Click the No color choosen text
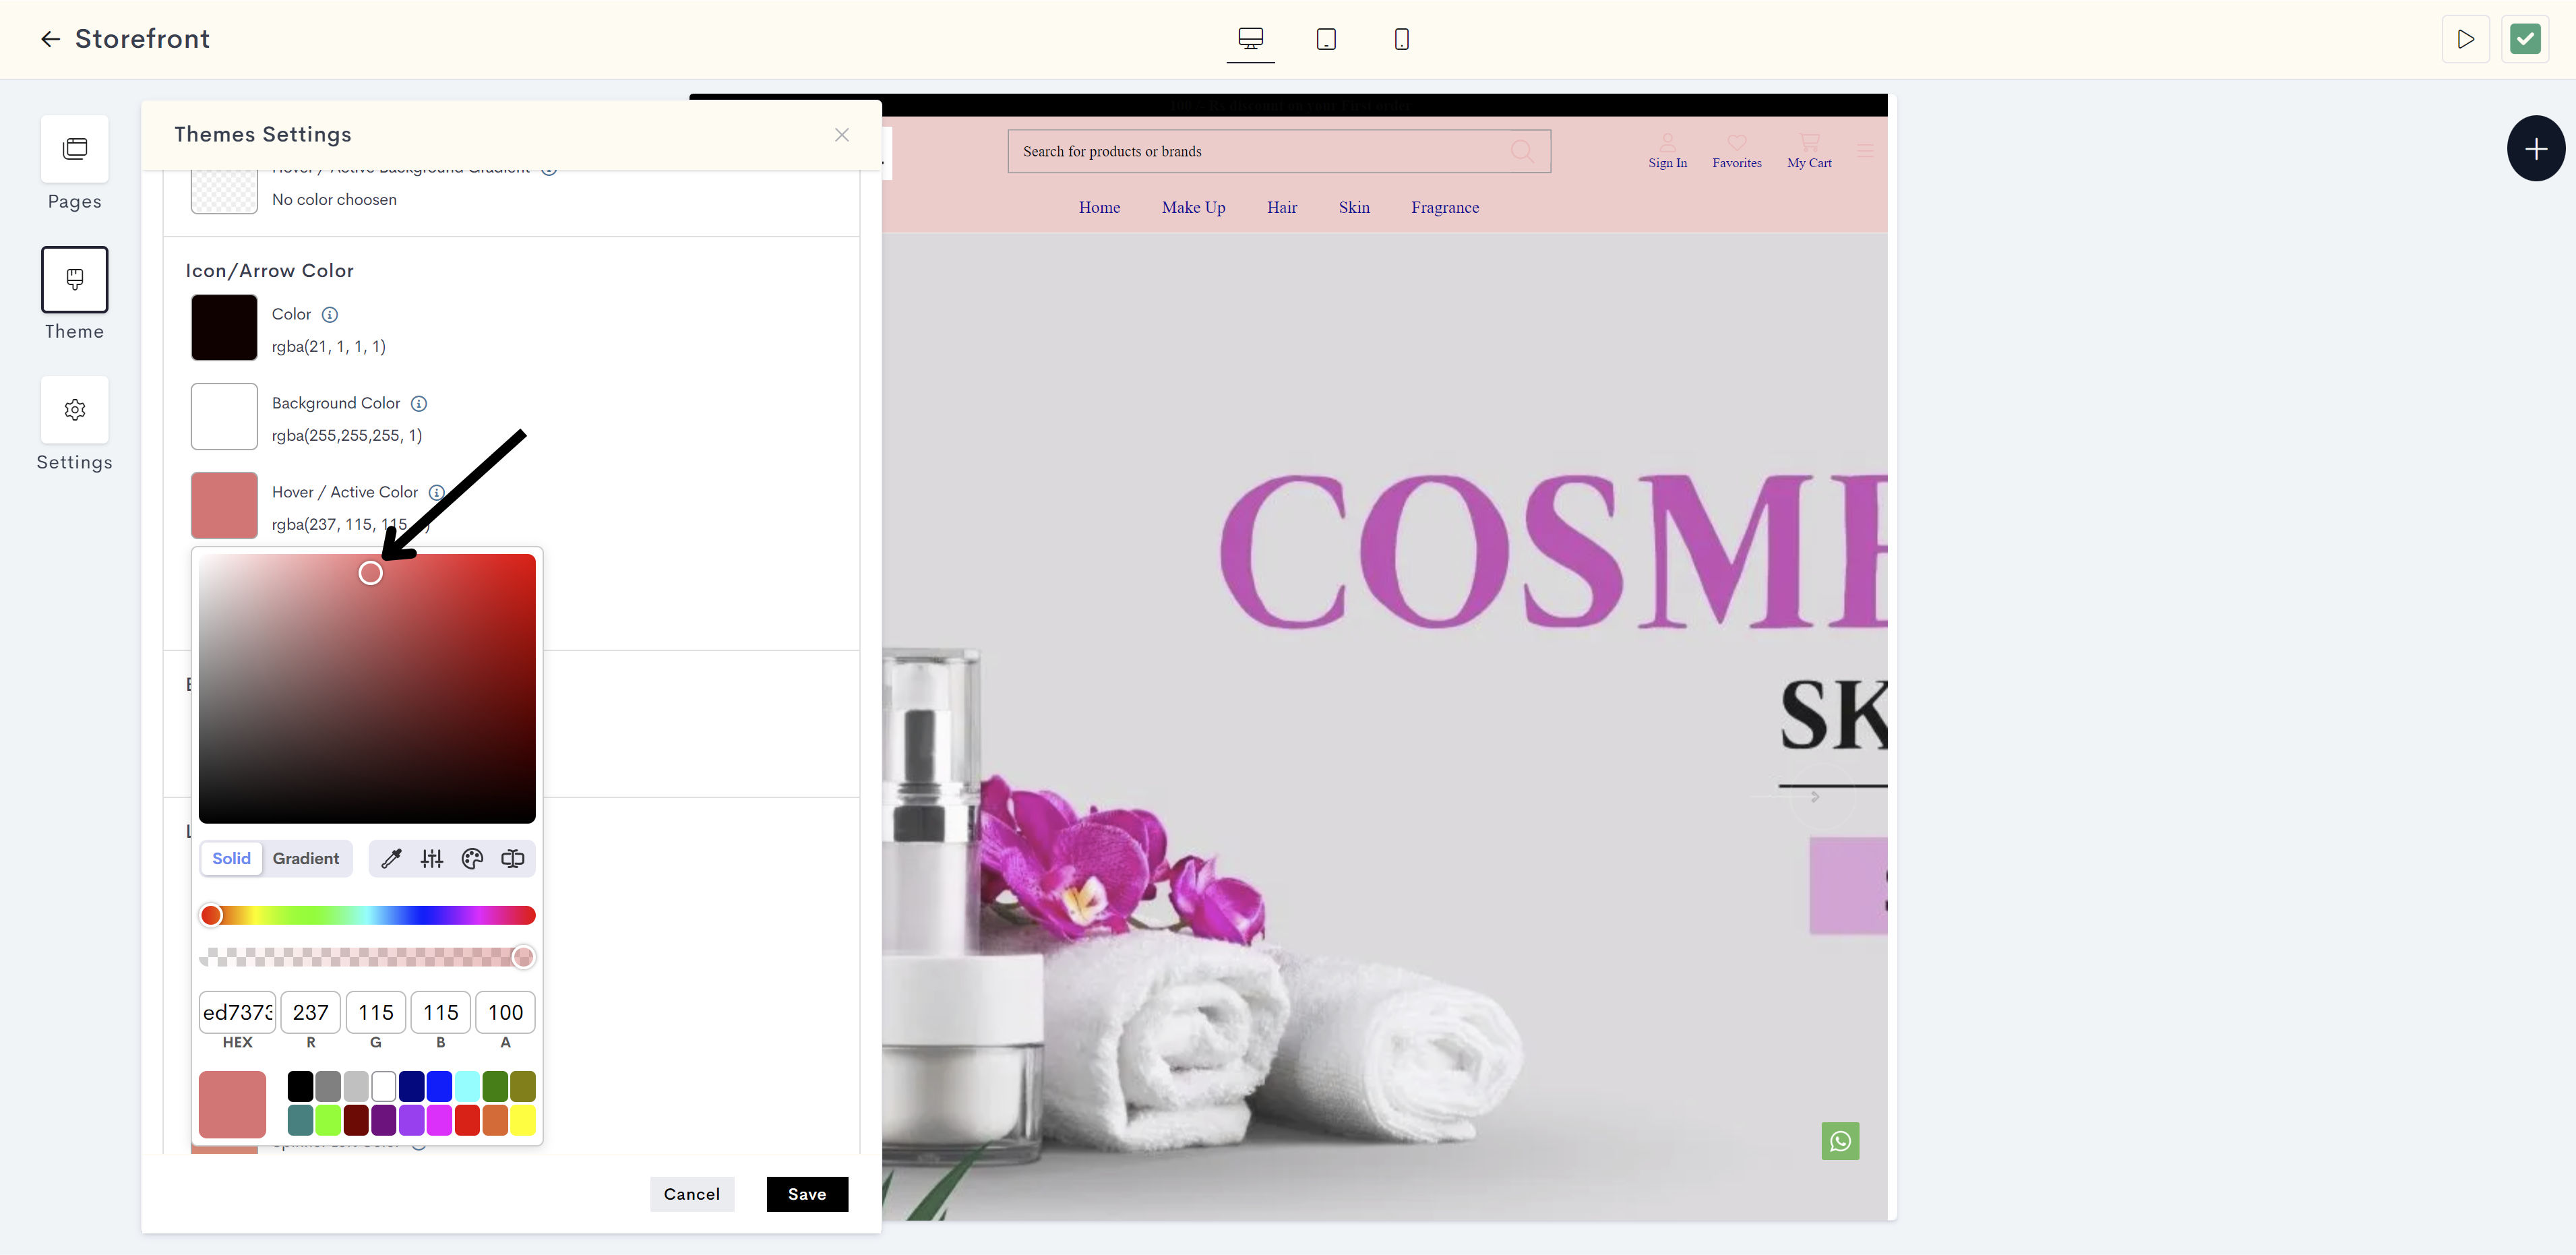 click(x=334, y=200)
